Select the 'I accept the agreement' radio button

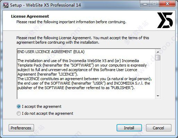[x=19, y=106]
